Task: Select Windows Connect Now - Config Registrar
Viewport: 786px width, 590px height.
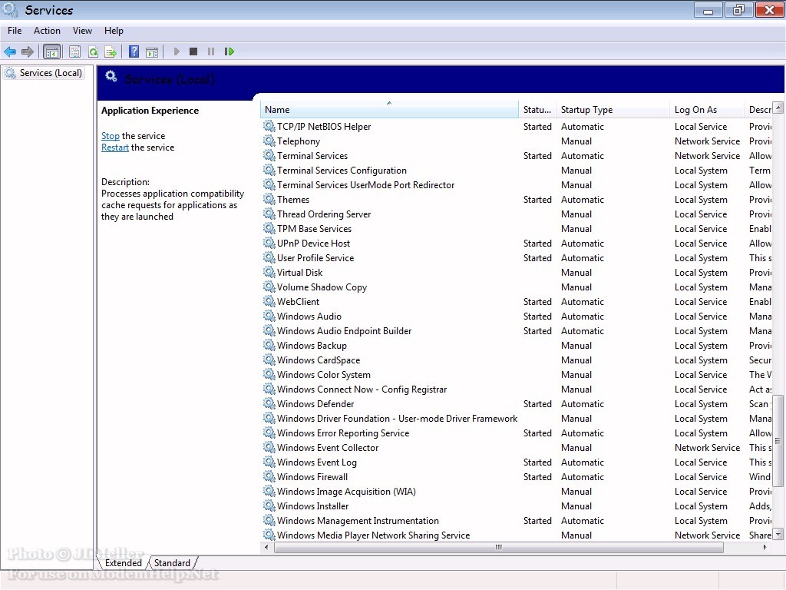Action: (x=517, y=389)
